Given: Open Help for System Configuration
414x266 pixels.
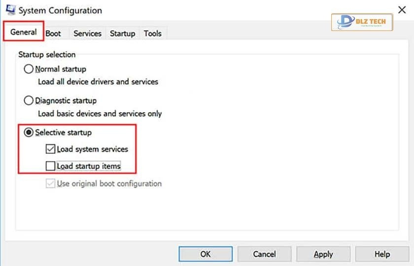Looking at the screenshot, I should pyautogui.click(x=382, y=254).
